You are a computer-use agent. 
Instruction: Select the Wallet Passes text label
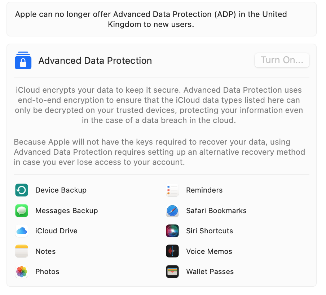(210, 272)
